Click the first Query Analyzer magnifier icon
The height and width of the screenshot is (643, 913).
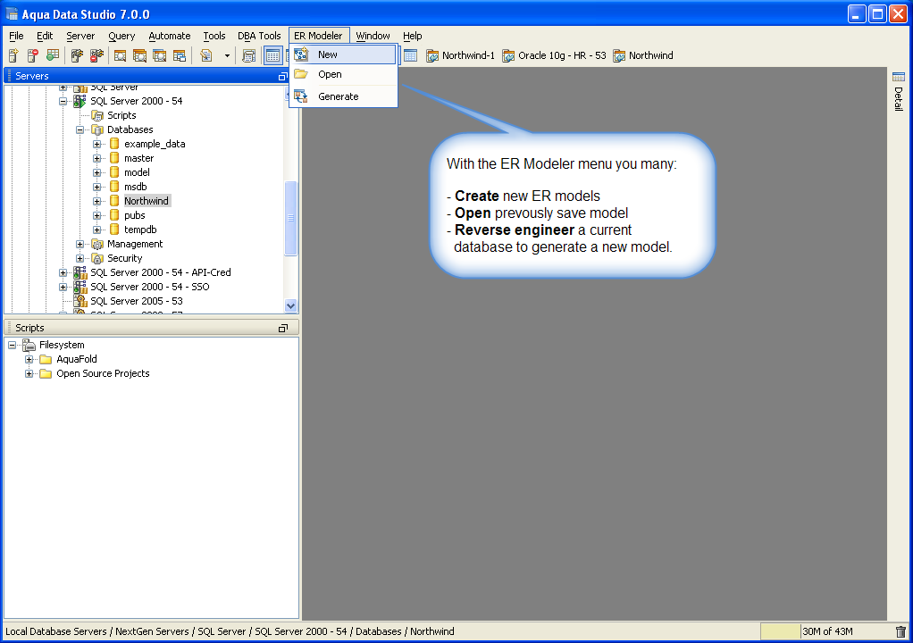tap(120, 55)
